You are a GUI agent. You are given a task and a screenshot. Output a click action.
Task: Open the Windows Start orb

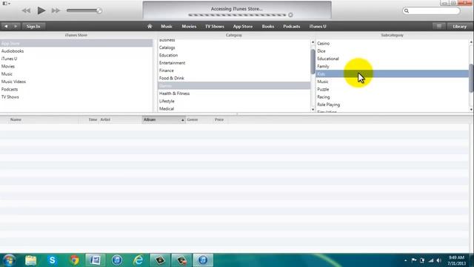(x=9, y=260)
